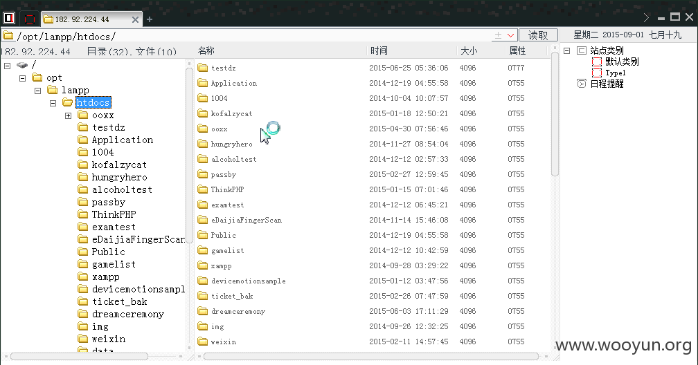Screen dimensions: 698x365
Task: Sort by 时间 column header
Action: [379, 50]
